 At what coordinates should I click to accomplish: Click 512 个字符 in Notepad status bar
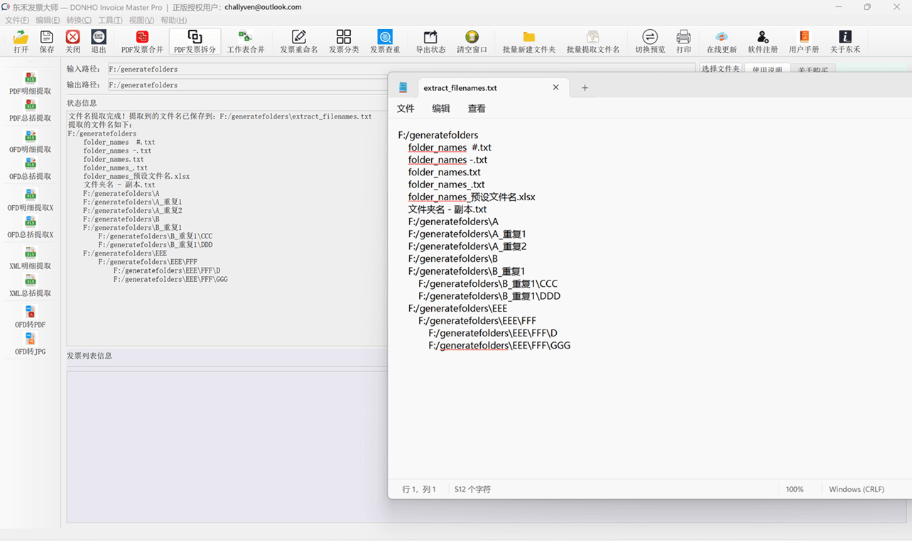(472, 489)
